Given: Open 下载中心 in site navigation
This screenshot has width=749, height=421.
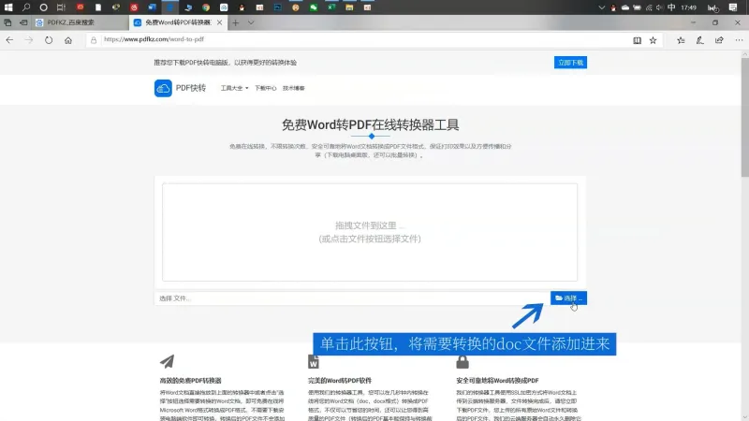Looking at the screenshot, I should (x=266, y=88).
